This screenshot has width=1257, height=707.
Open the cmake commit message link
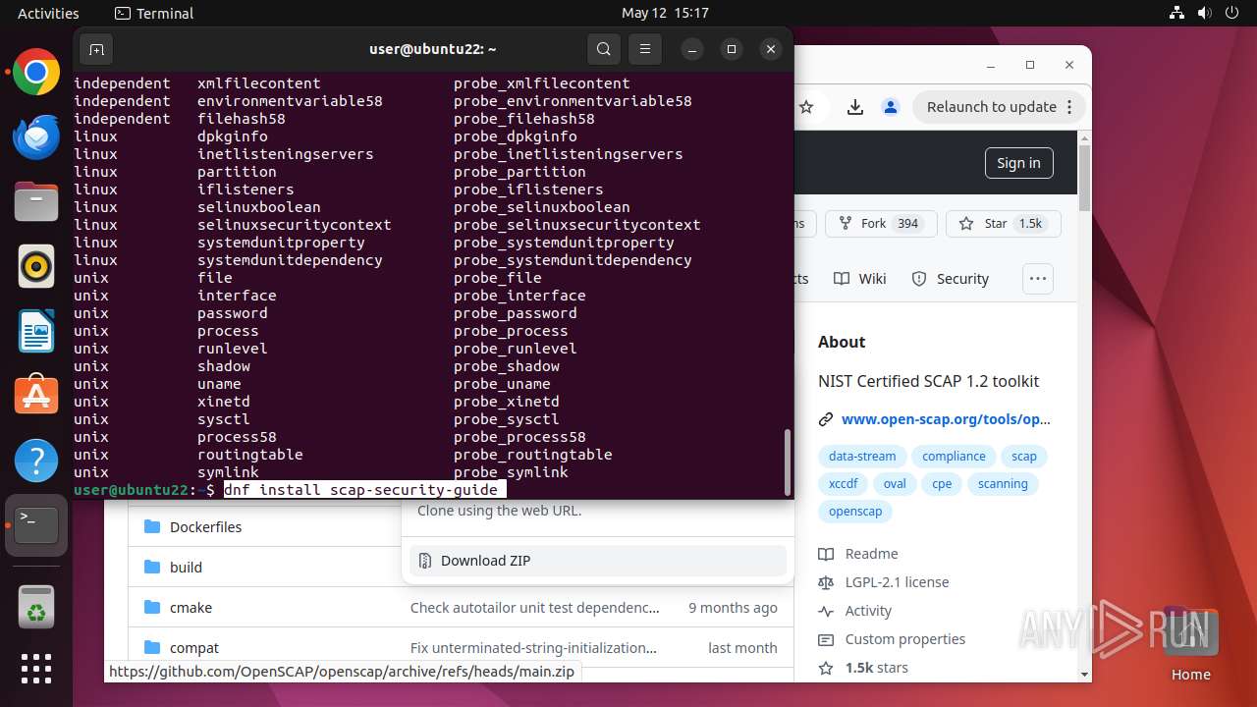coord(535,608)
